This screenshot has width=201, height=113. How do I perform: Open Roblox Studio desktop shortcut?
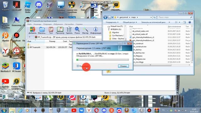click(28, 7)
